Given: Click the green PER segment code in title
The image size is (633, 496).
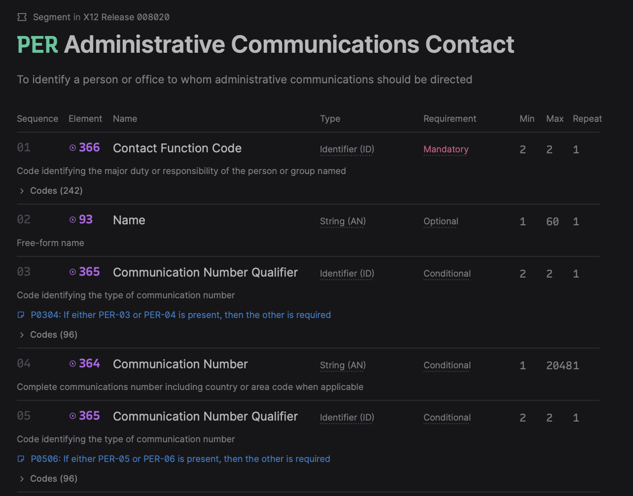Looking at the screenshot, I should [x=37, y=44].
